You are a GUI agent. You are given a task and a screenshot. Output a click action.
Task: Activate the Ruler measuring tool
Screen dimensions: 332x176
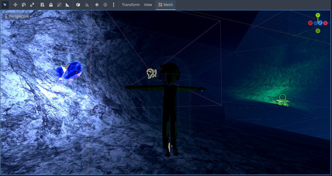tap(68, 5)
